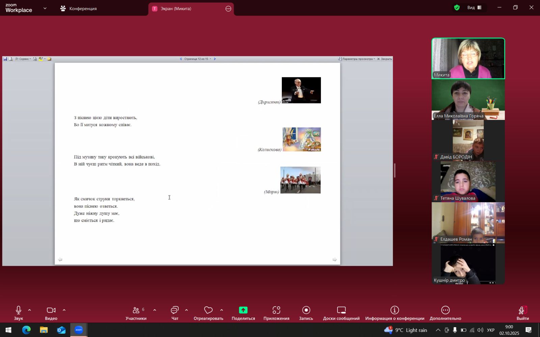This screenshot has width=540, height=337.
Task: Open the Chat panel icon
Action: [x=174, y=310]
